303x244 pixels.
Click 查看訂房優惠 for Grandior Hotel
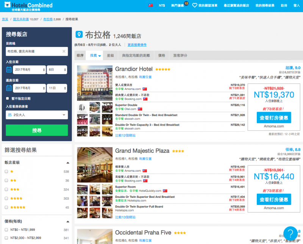pyautogui.click(x=274, y=118)
